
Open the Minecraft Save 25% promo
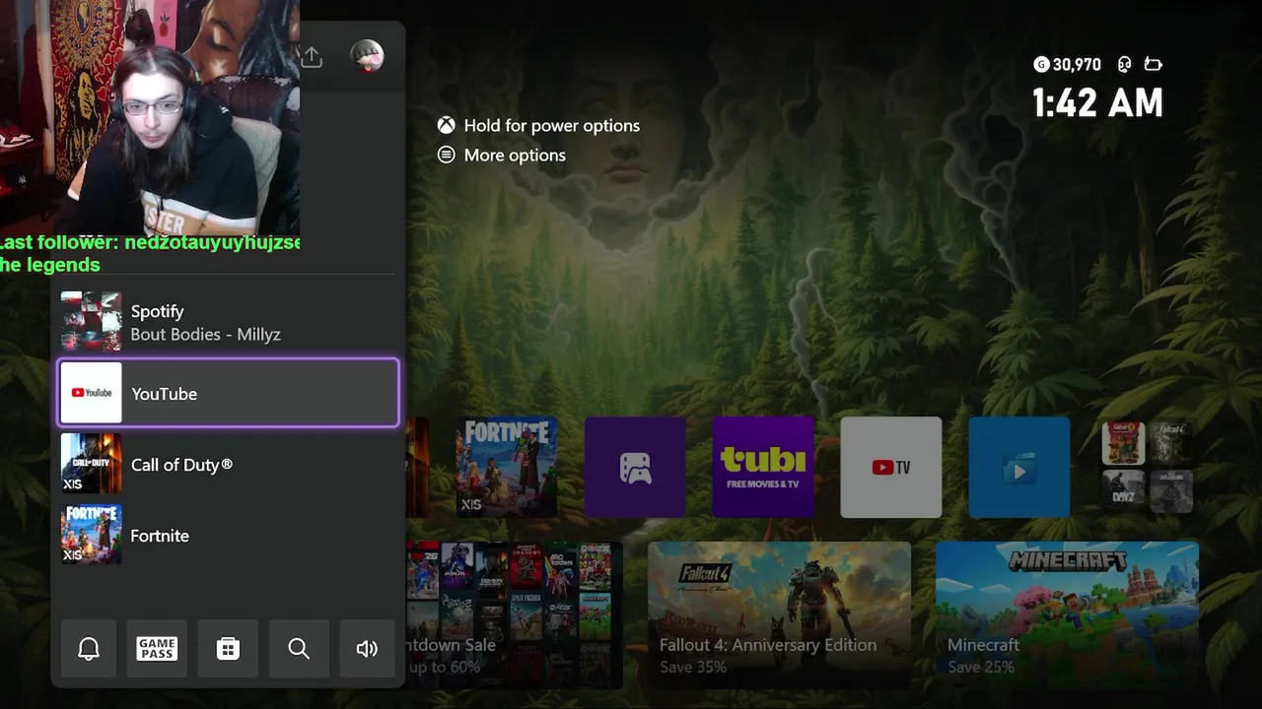[1067, 614]
